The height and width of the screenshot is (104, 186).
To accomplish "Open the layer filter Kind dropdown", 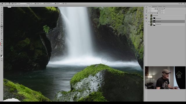I will coord(151,9).
